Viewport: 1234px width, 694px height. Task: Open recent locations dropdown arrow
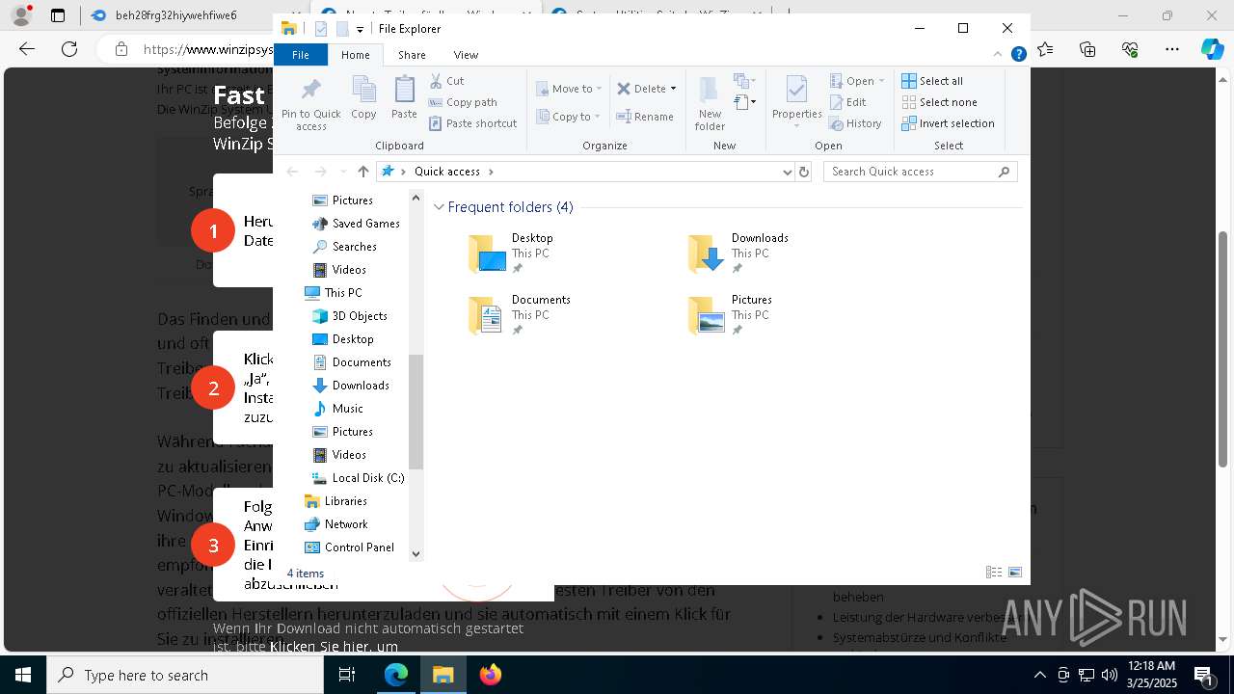coord(343,172)
